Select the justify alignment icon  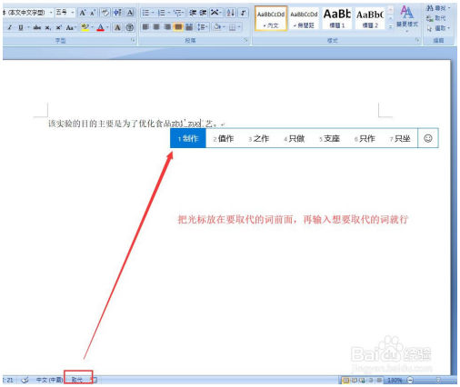pyautogui.click(x=178, y=27)
